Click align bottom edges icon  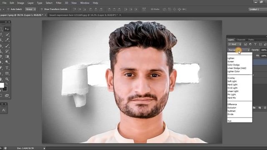coord(85,9)
